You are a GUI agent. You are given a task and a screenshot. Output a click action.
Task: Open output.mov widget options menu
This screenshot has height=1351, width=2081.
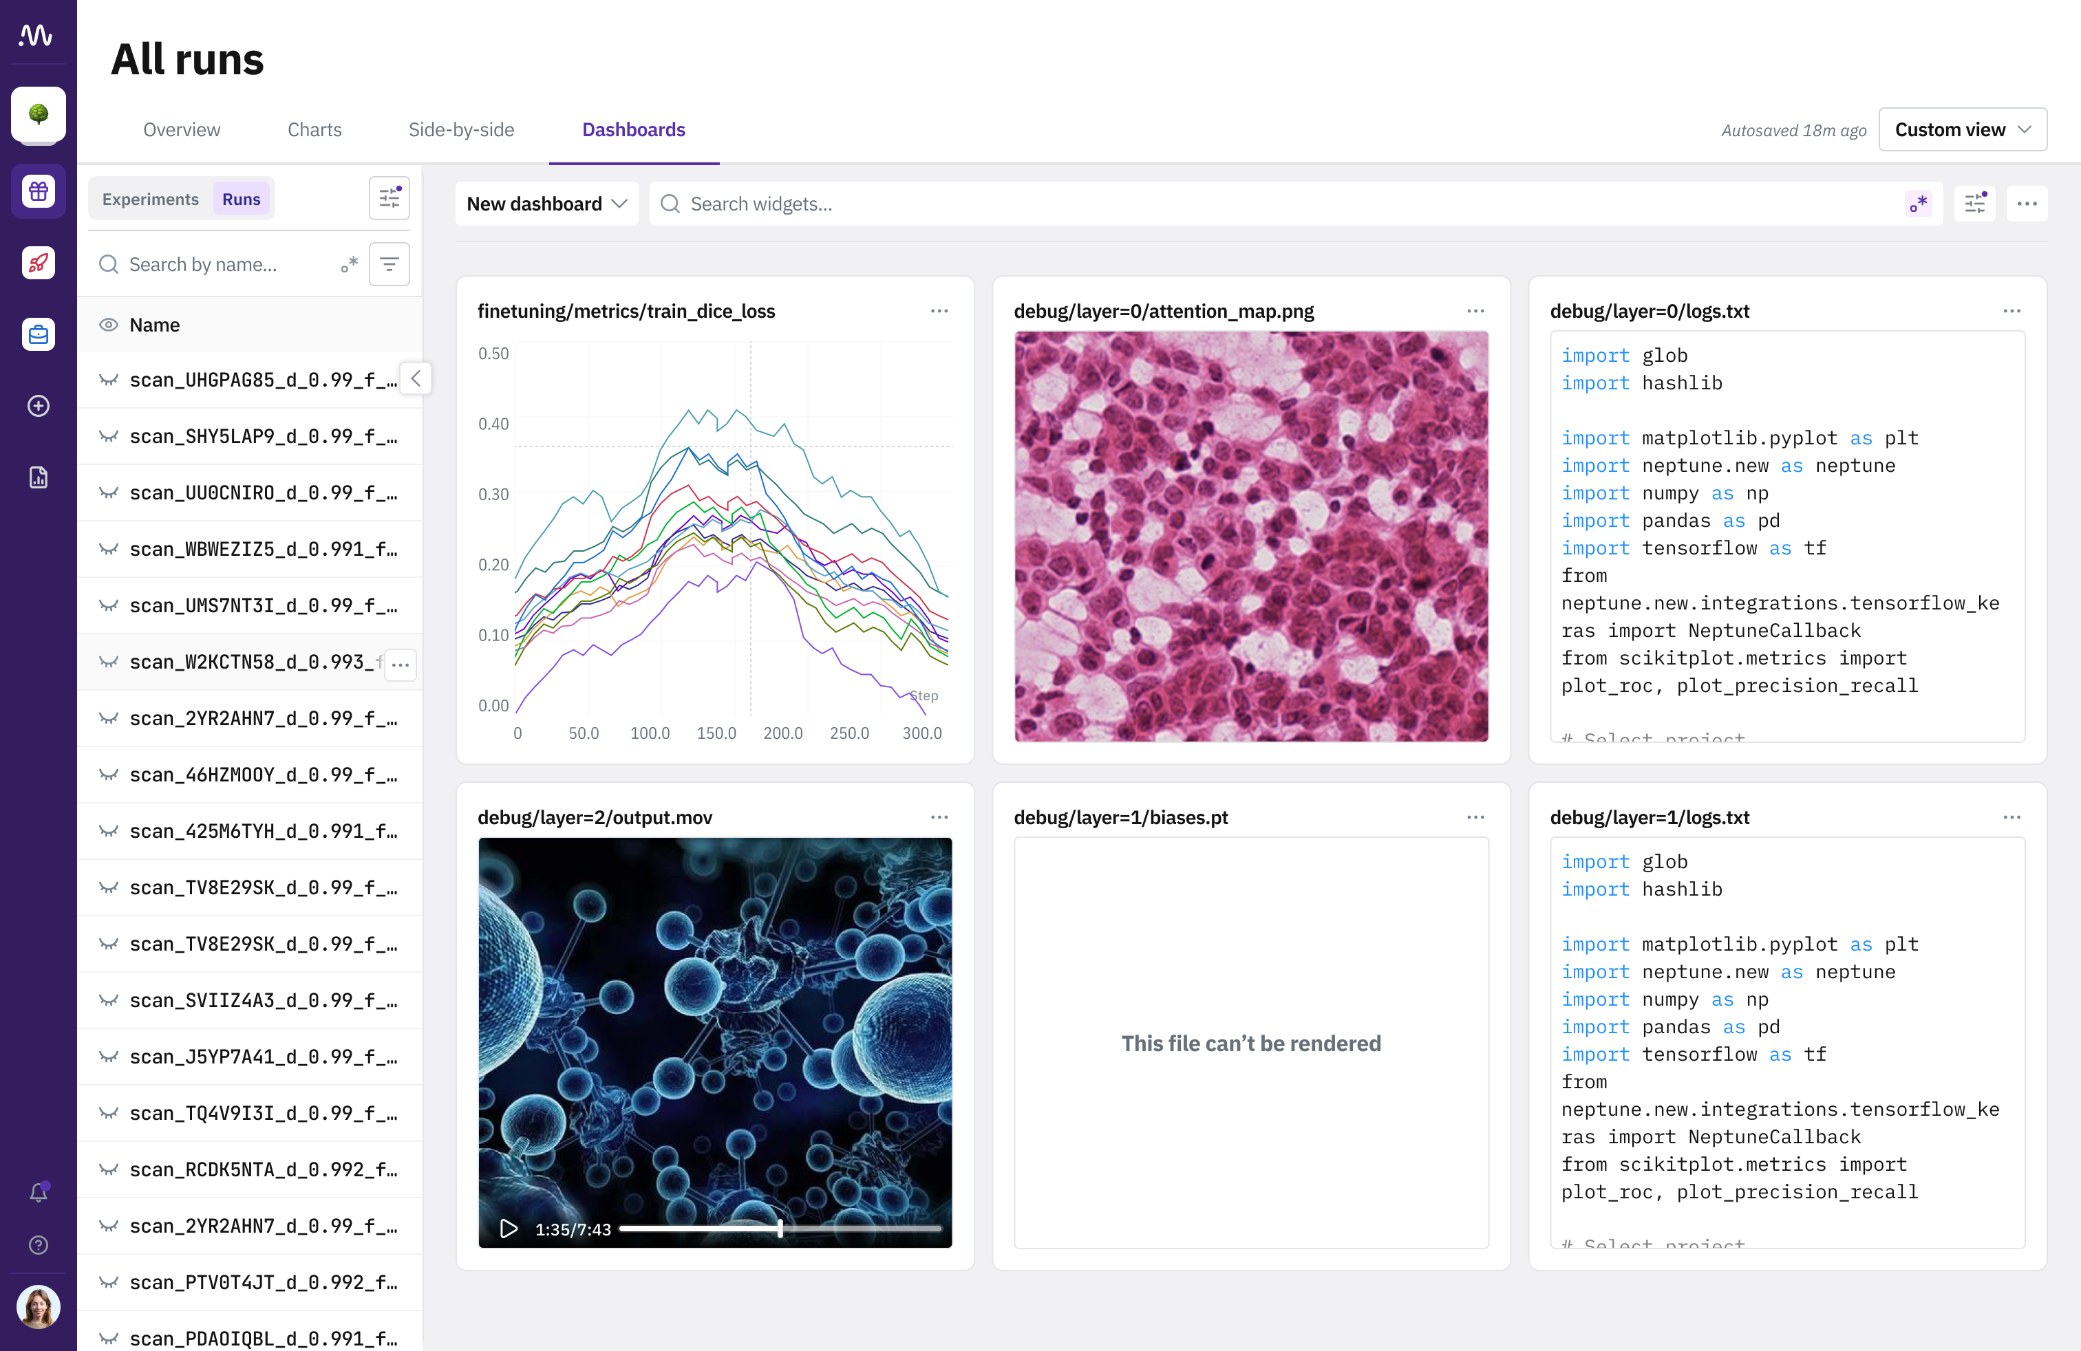point(939,817)
